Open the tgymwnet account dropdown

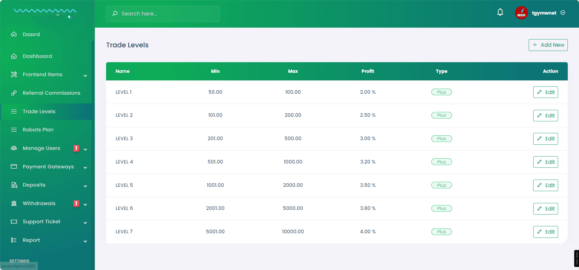[563, 13]
